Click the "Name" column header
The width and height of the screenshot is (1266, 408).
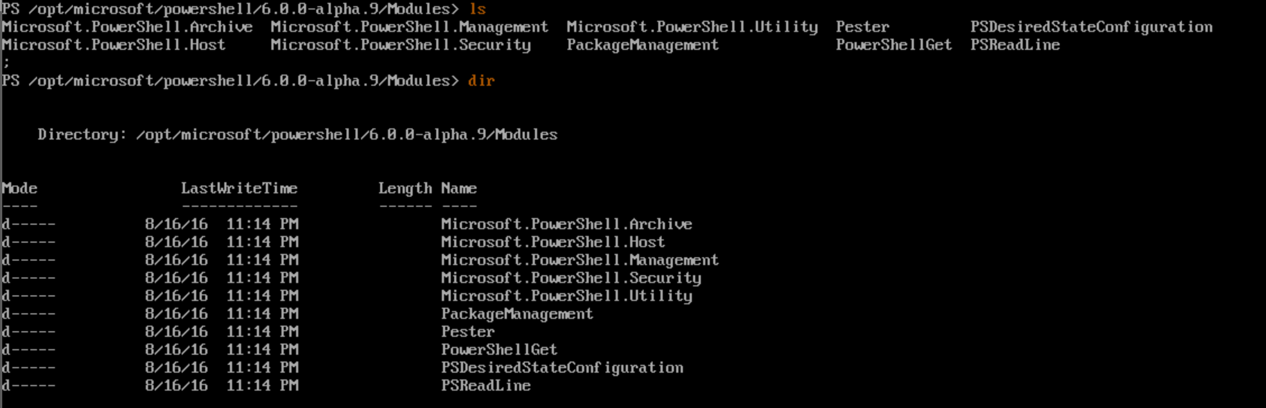pyautogui.click(x=459, y=188)
